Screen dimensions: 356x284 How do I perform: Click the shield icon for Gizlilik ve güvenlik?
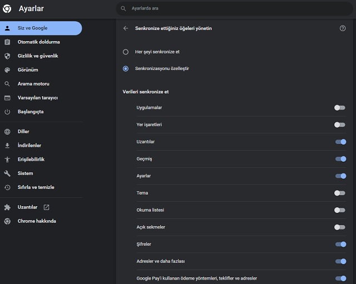[7, 56]
